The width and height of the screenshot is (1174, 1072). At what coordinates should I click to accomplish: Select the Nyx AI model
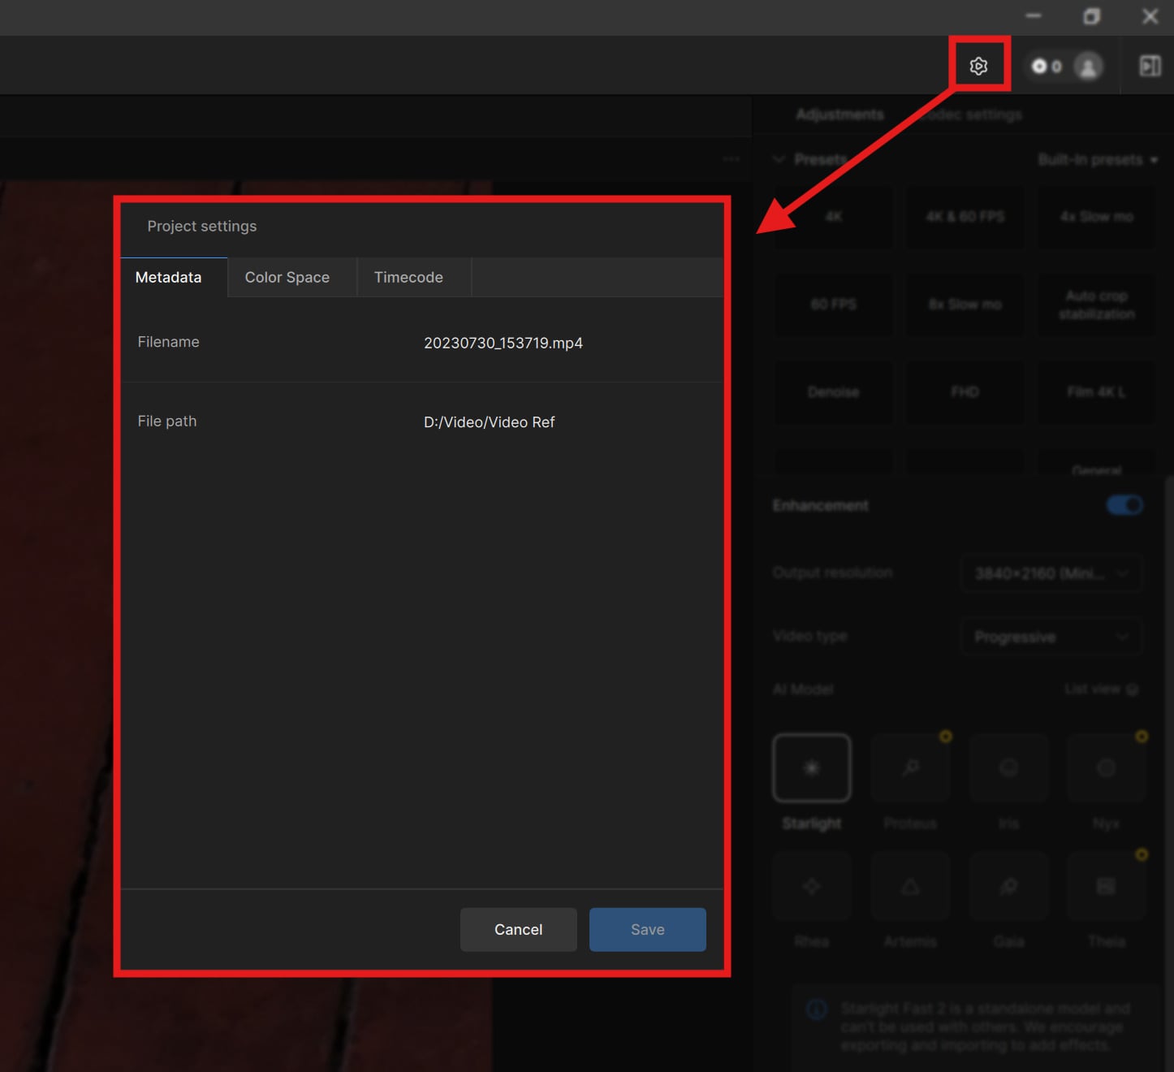point(1106,767)
